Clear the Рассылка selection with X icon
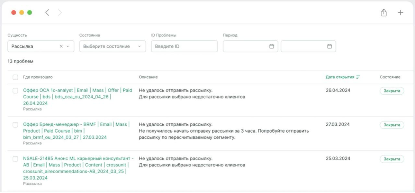The image size is (415, 193). (x=61, y=46)
